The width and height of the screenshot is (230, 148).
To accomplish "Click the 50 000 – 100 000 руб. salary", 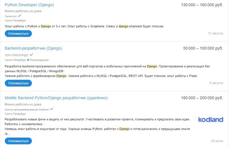I will 203,48.
